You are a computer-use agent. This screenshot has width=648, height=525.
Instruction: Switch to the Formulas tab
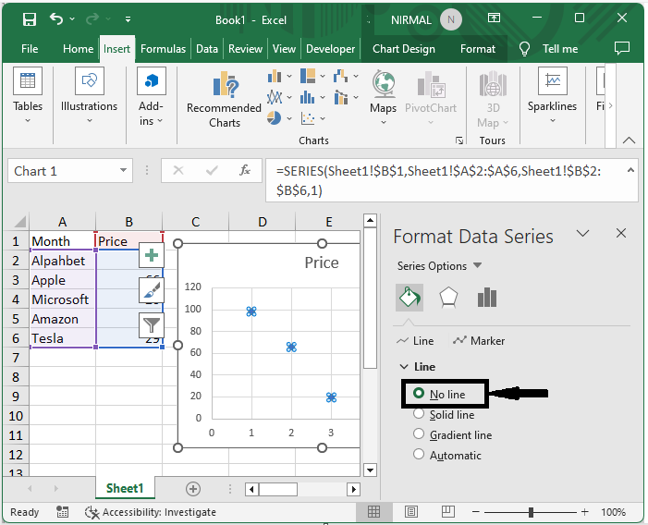click(164, 49)
